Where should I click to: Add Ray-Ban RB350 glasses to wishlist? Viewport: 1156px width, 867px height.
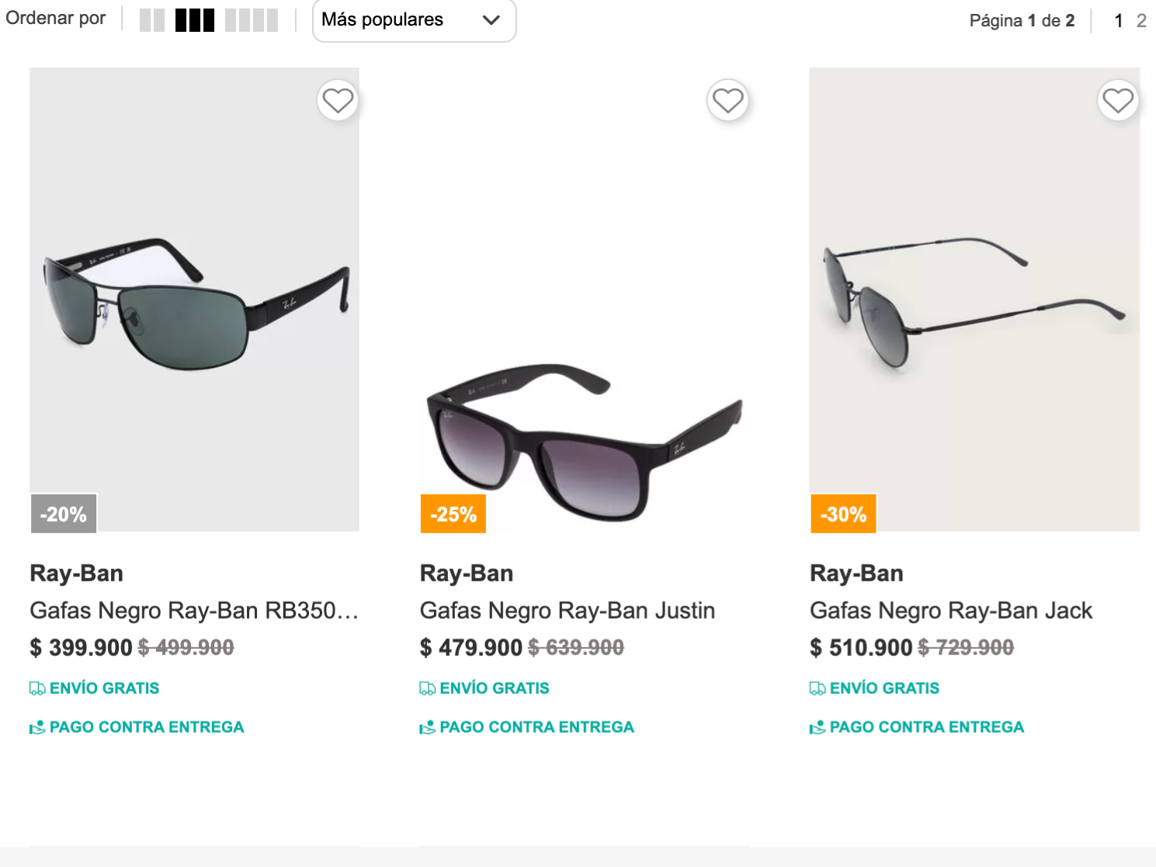pyautogui.click(x=338, y=100)
